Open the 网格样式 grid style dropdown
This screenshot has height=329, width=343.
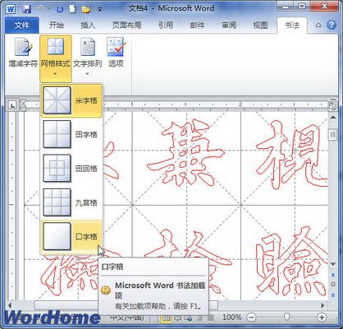coord(56,58)
